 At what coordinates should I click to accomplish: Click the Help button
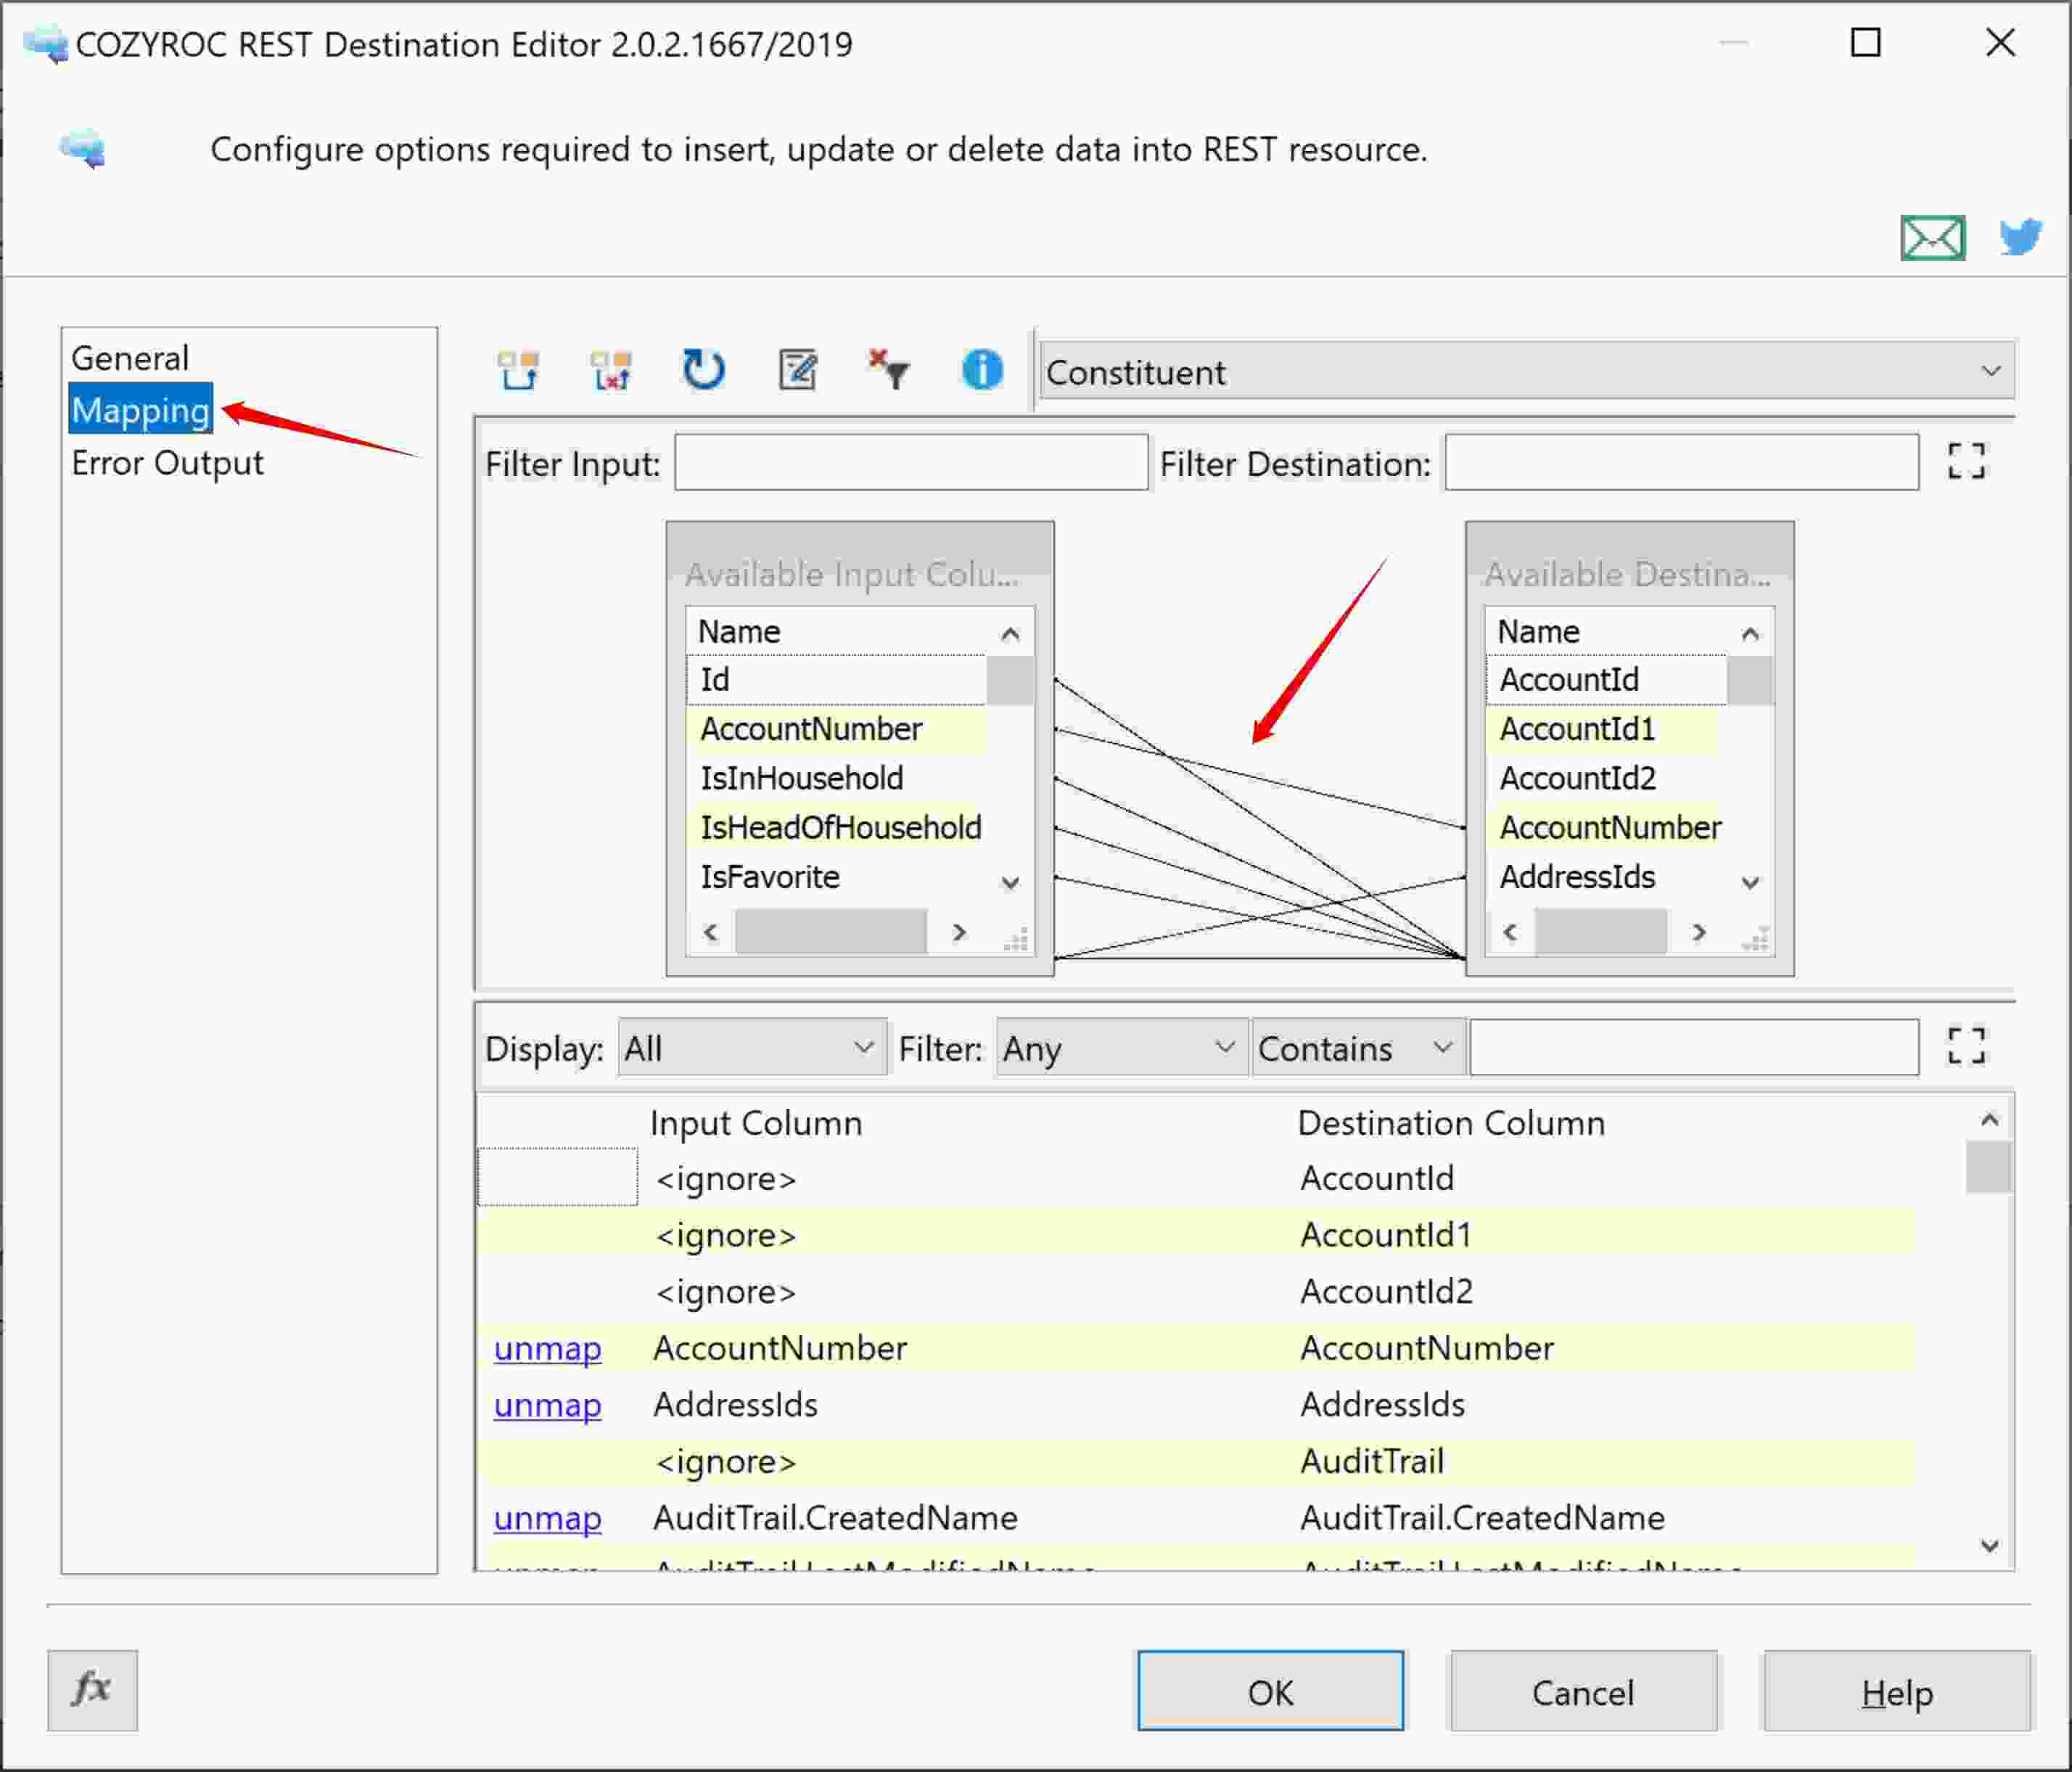(x=1897, y=1691)
